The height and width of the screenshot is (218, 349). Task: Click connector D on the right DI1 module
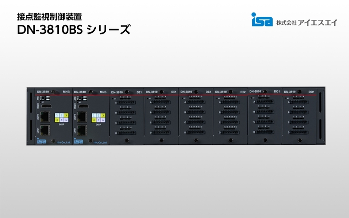pyautogui.click(x=161, y=133)
